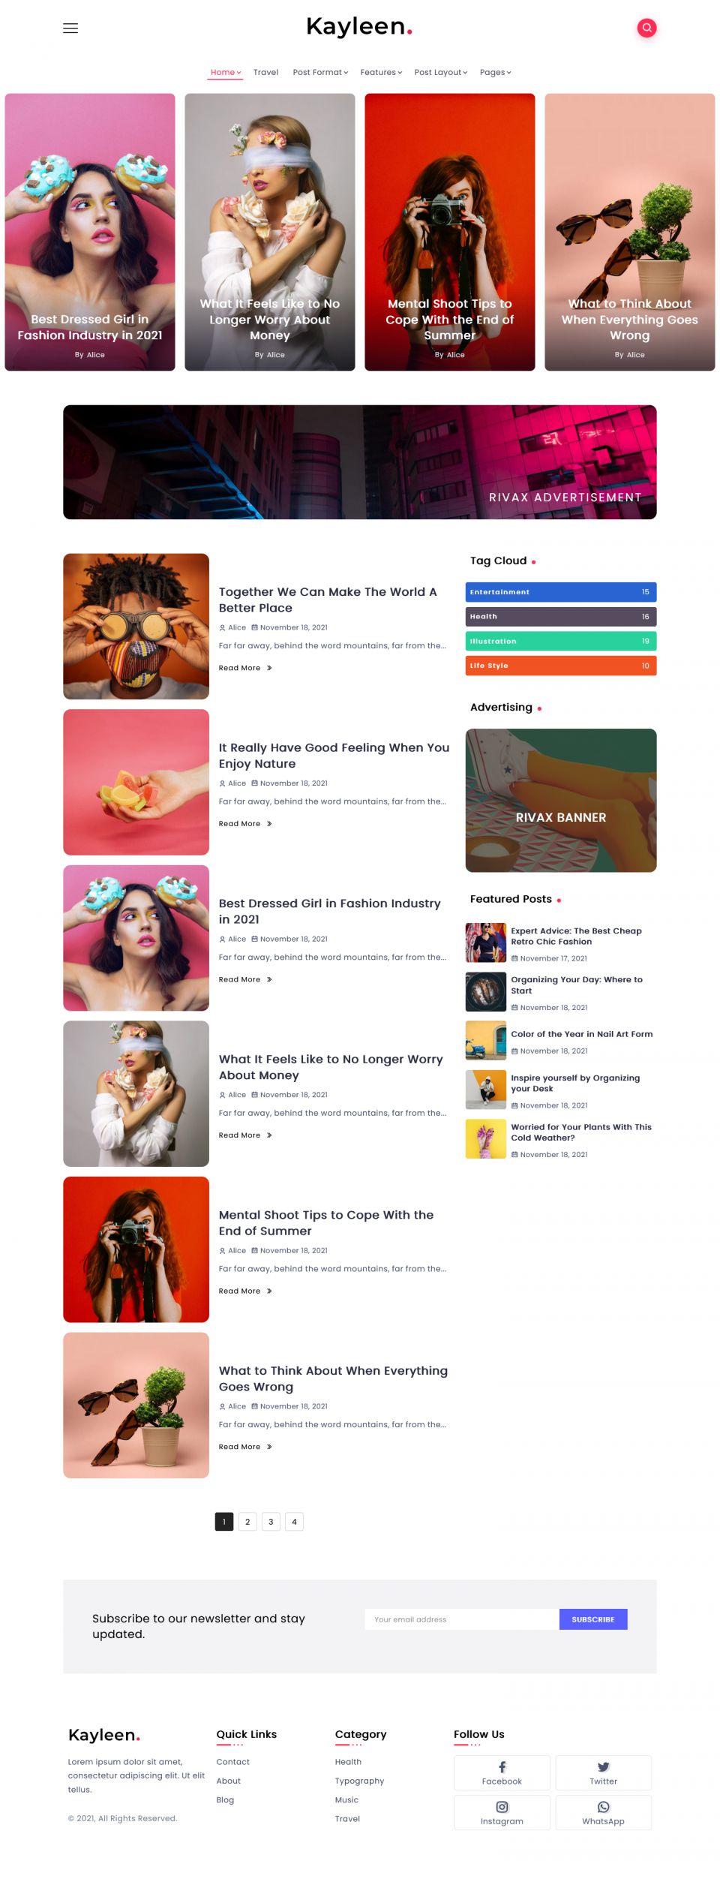Open the hamburger menu icon
720x1879 pixels.
[70, 28]
